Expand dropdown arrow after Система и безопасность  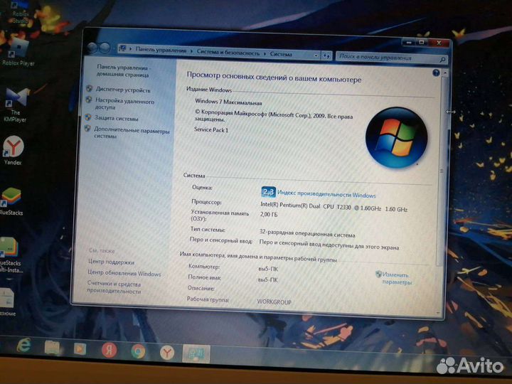(266, 53)
